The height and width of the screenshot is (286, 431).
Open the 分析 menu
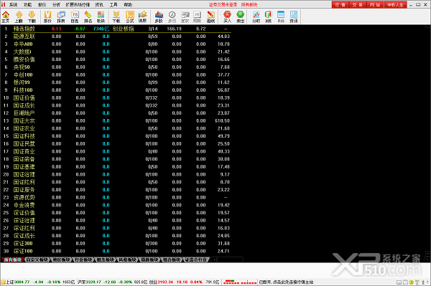[56, 5]
